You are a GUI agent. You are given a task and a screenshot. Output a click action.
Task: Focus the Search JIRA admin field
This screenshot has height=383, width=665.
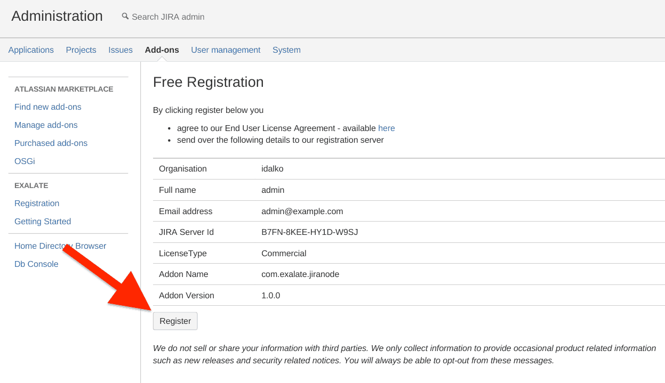tap(168, 17)
